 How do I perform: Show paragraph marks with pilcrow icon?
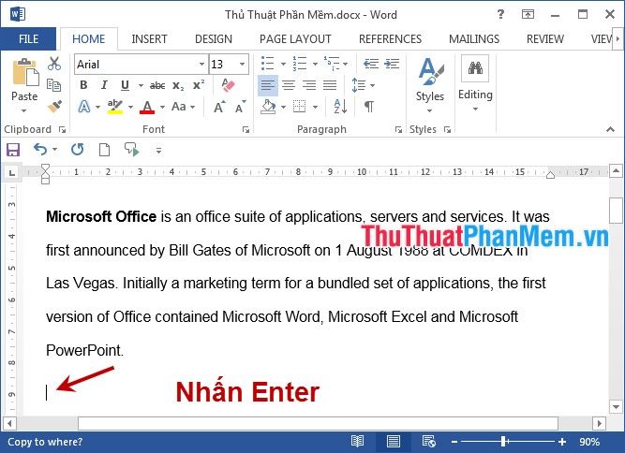(x=369, y=107)
